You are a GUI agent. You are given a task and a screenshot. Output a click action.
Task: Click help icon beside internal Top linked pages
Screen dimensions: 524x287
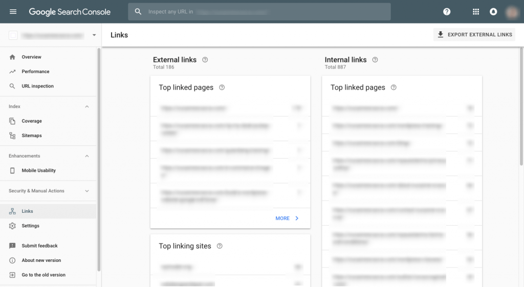(394, 87)
